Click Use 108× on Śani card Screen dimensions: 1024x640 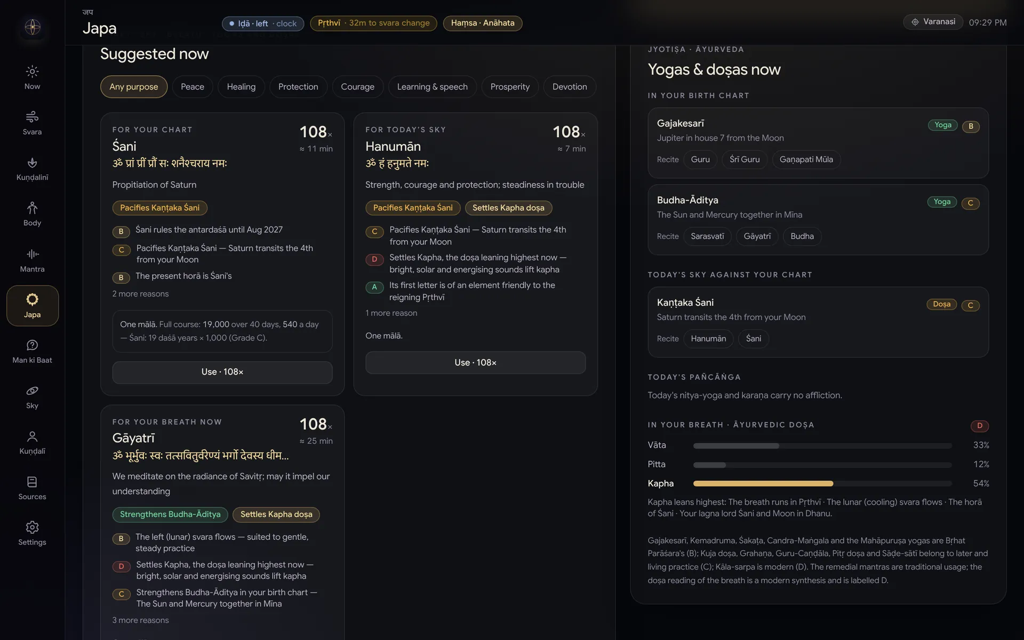click(222, 372)
